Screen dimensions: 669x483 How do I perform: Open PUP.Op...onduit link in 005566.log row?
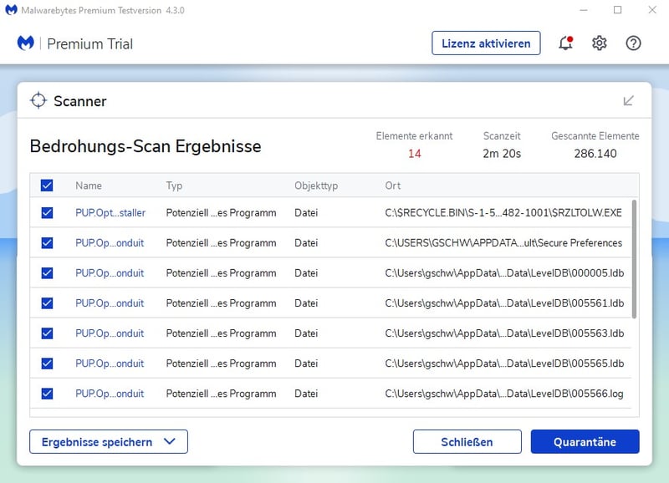coord(110,394)
